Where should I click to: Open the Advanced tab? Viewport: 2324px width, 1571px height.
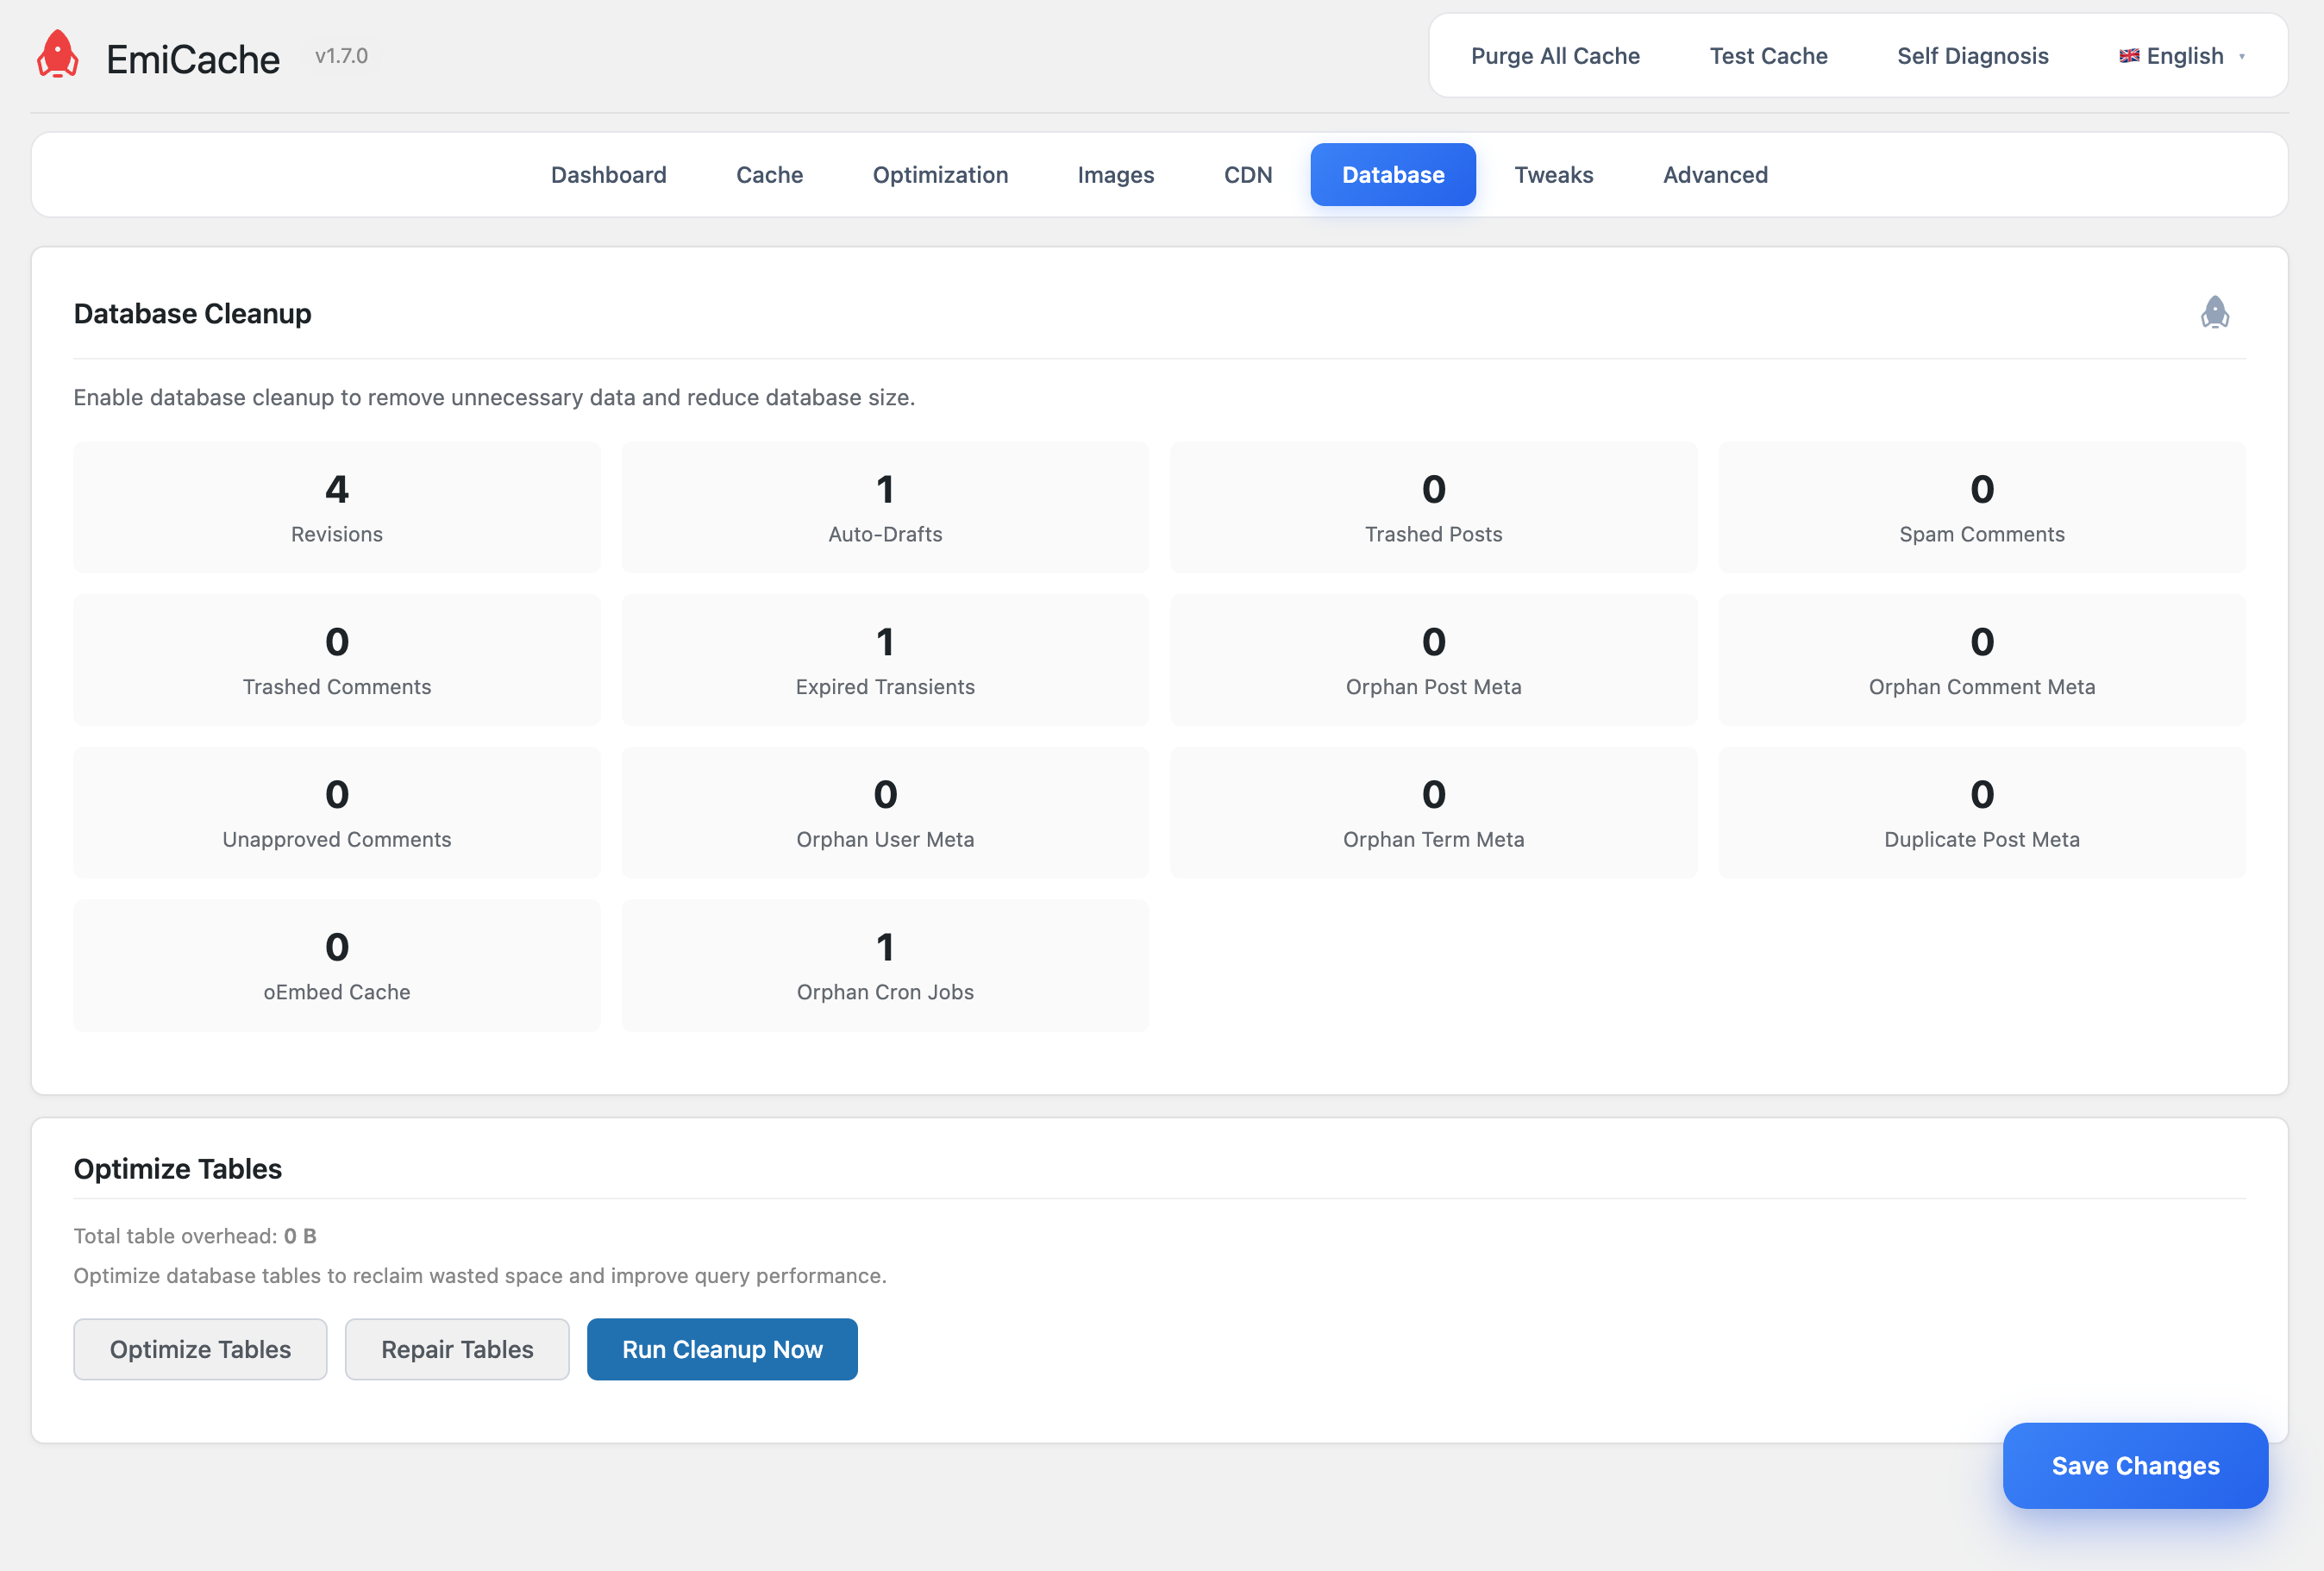tap(1715, 175)
